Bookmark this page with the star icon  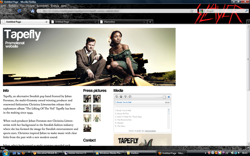click(x=192, y=11)
